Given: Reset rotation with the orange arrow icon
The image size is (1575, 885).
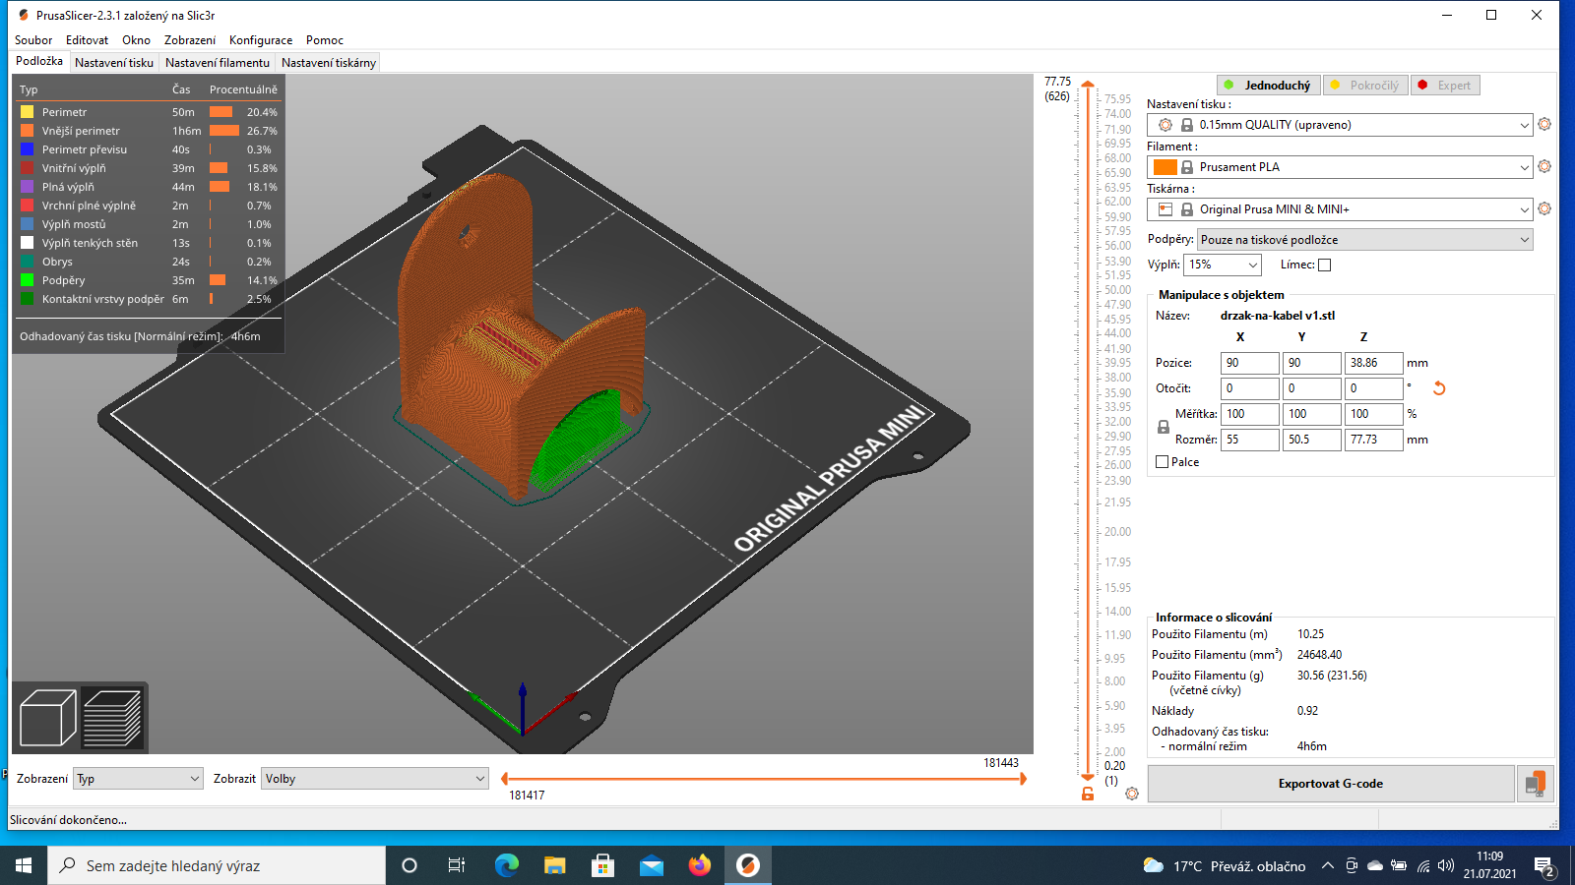Looking at the screenshot, I should (1439, 388).
